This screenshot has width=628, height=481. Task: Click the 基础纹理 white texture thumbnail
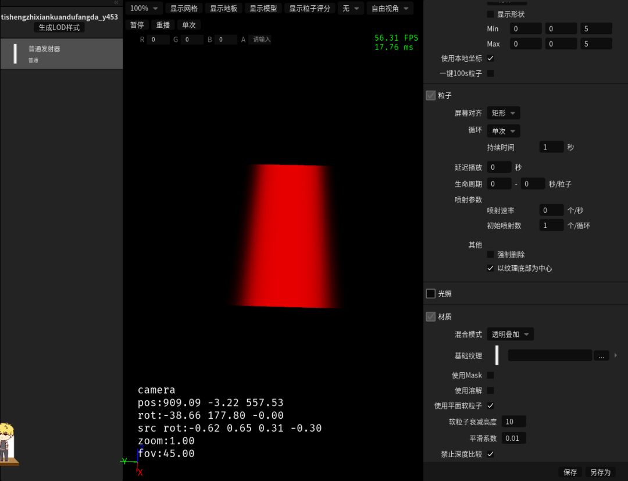click(x=497, y=355)
